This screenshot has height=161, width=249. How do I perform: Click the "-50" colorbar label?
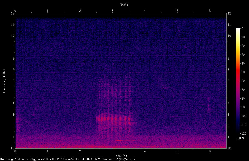[x=242, y=72]
